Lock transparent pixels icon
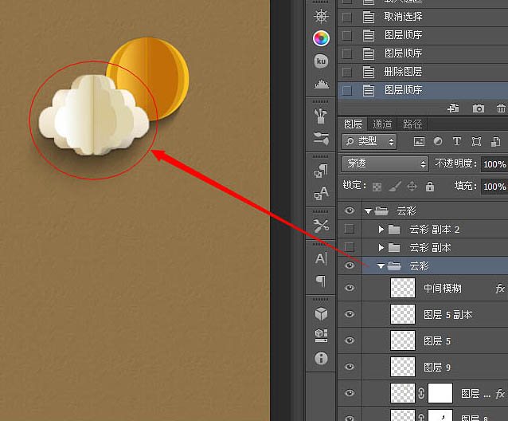508x421 pixels. (x=377, y=187)
